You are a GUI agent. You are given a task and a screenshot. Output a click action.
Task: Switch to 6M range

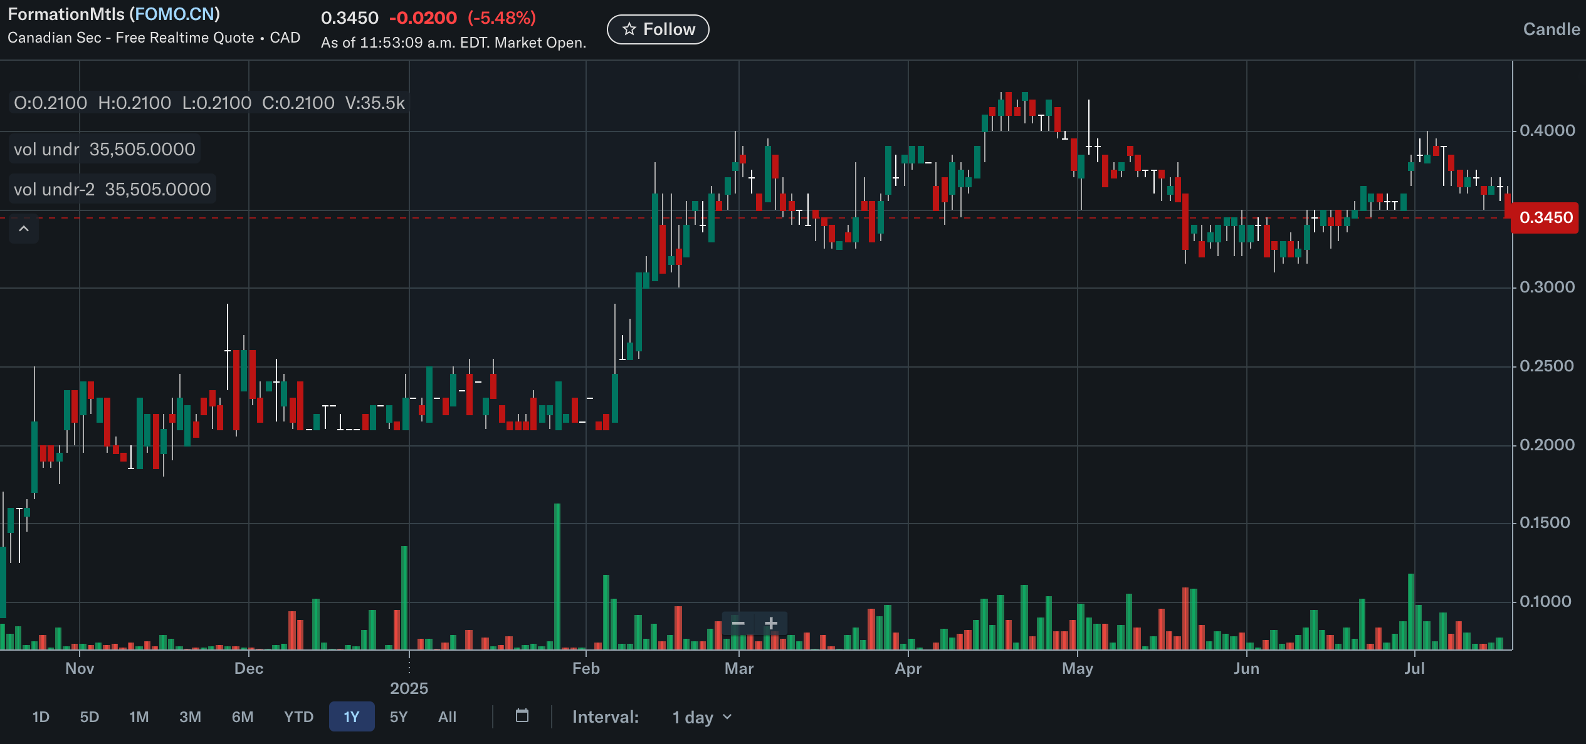tap(243, 717)
